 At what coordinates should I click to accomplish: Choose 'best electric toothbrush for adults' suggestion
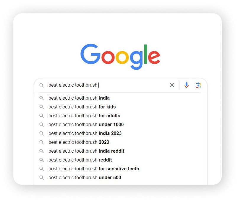[121, 116]
